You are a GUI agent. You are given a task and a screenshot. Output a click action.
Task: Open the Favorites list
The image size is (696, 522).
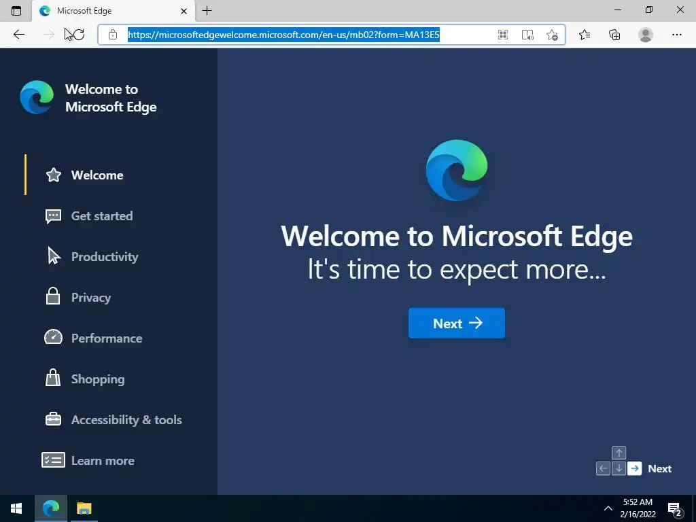[x=585, y=35]
